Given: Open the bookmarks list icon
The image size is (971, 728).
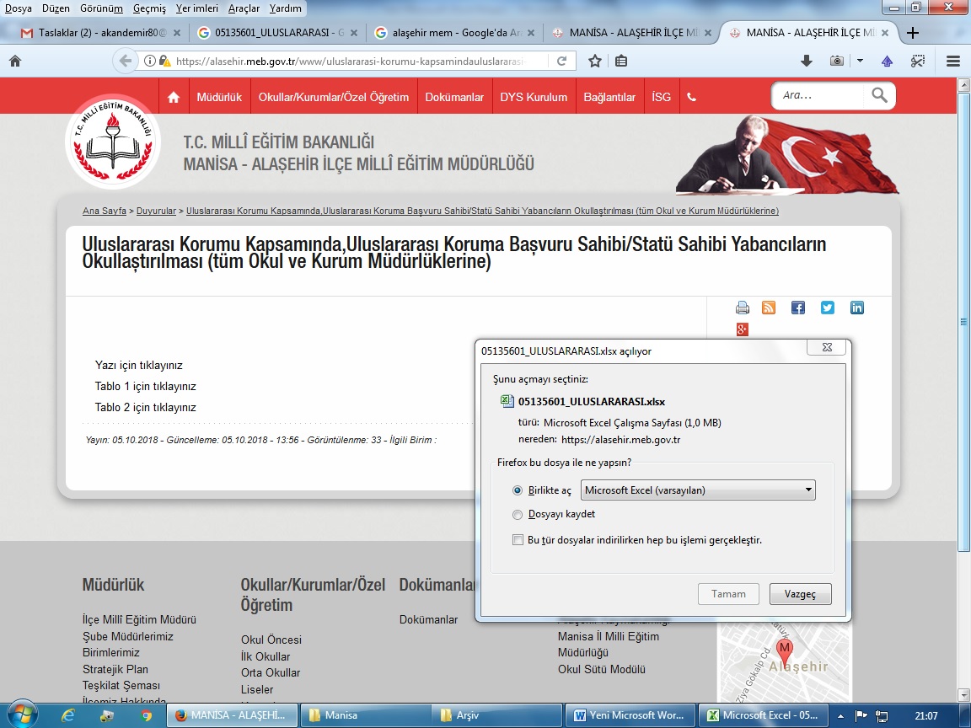Looking at the screenshot, I should click(621, 61).
